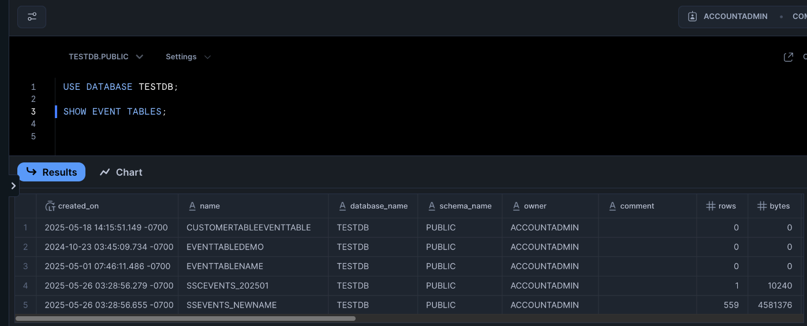
Task: Click the ACCOUNTADMIN role badge icon
Action: click(692, 17)
